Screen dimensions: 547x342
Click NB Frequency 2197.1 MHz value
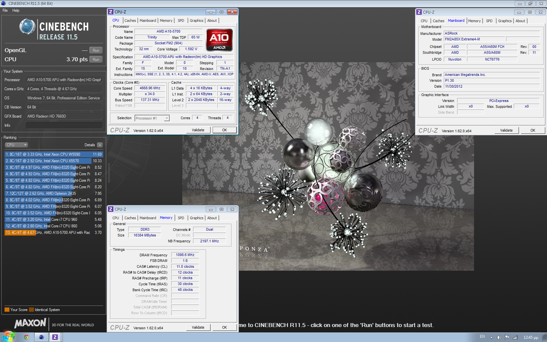click(x=209, y=241)
